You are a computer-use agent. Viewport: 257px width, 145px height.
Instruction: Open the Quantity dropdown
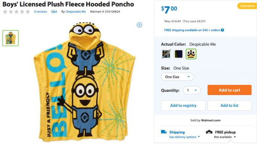click(x=192, y=90)
